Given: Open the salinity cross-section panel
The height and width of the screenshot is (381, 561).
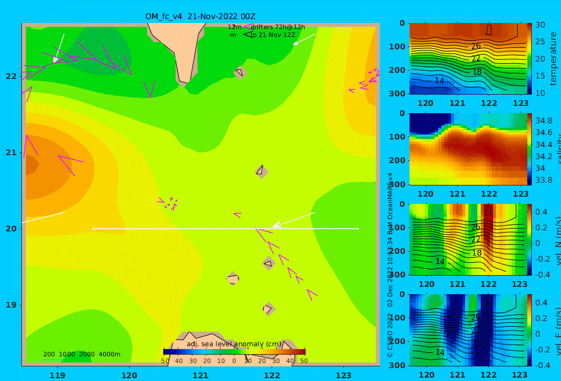Looking at the screenshot, I should coord(468,149).
